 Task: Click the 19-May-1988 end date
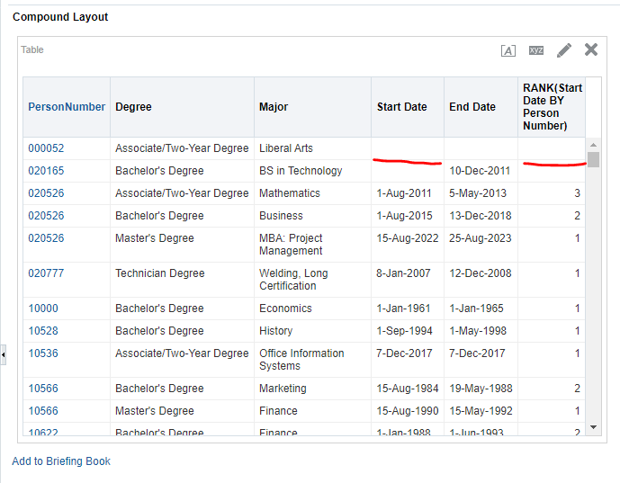481,389
